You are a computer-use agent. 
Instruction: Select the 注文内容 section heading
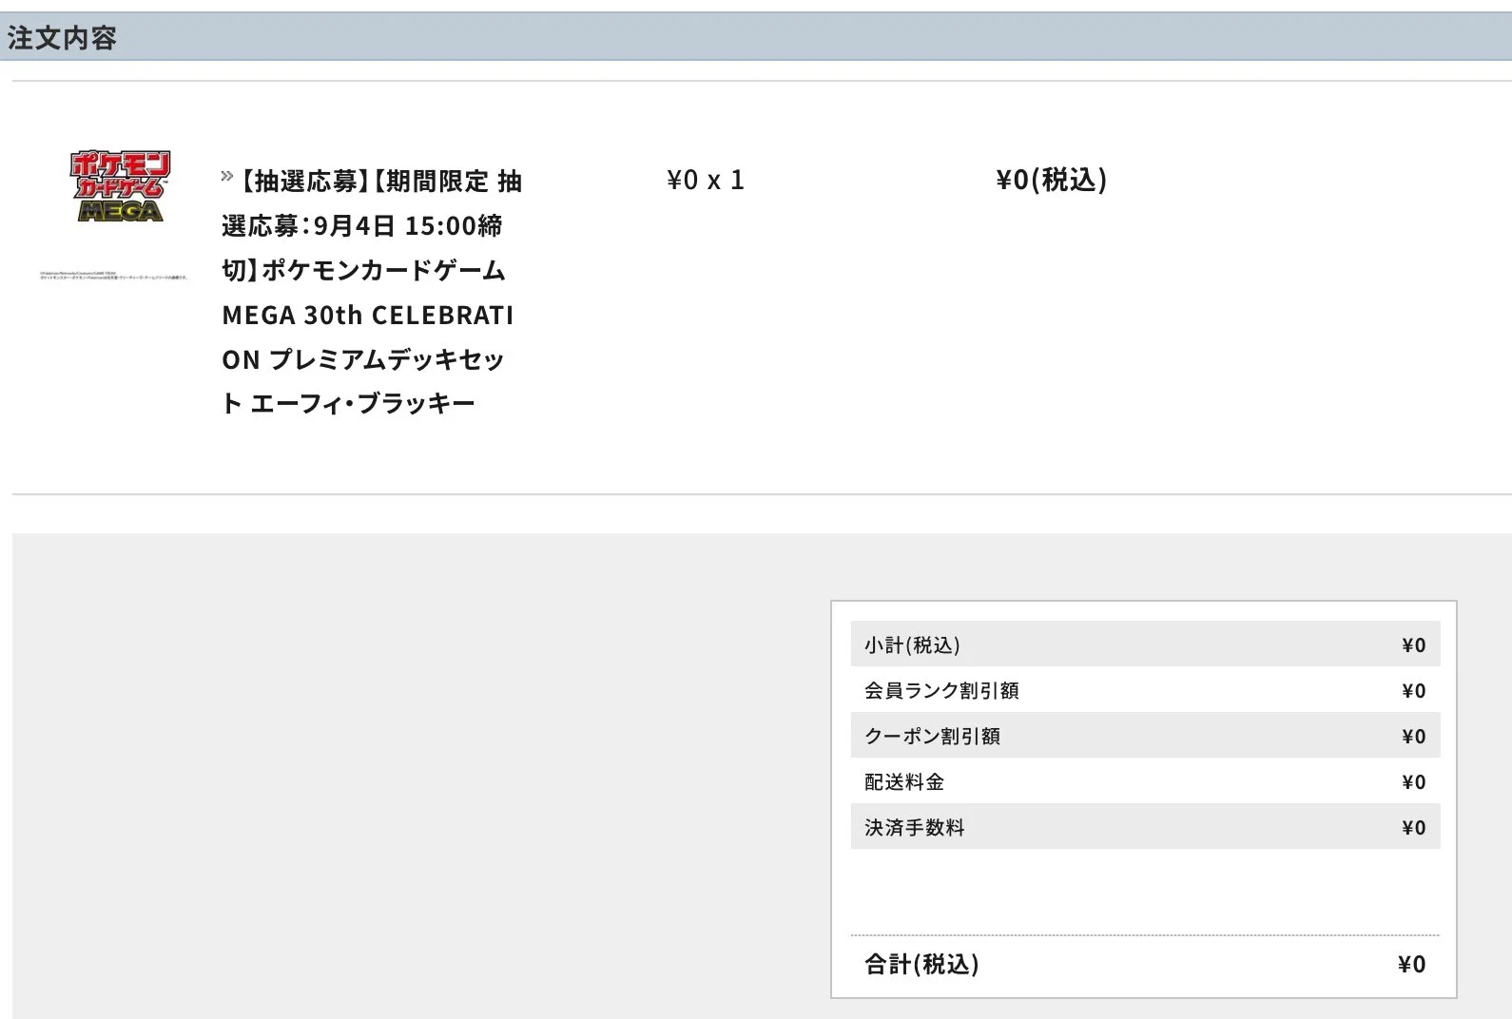pyautogui.click(x=62, y=38)
